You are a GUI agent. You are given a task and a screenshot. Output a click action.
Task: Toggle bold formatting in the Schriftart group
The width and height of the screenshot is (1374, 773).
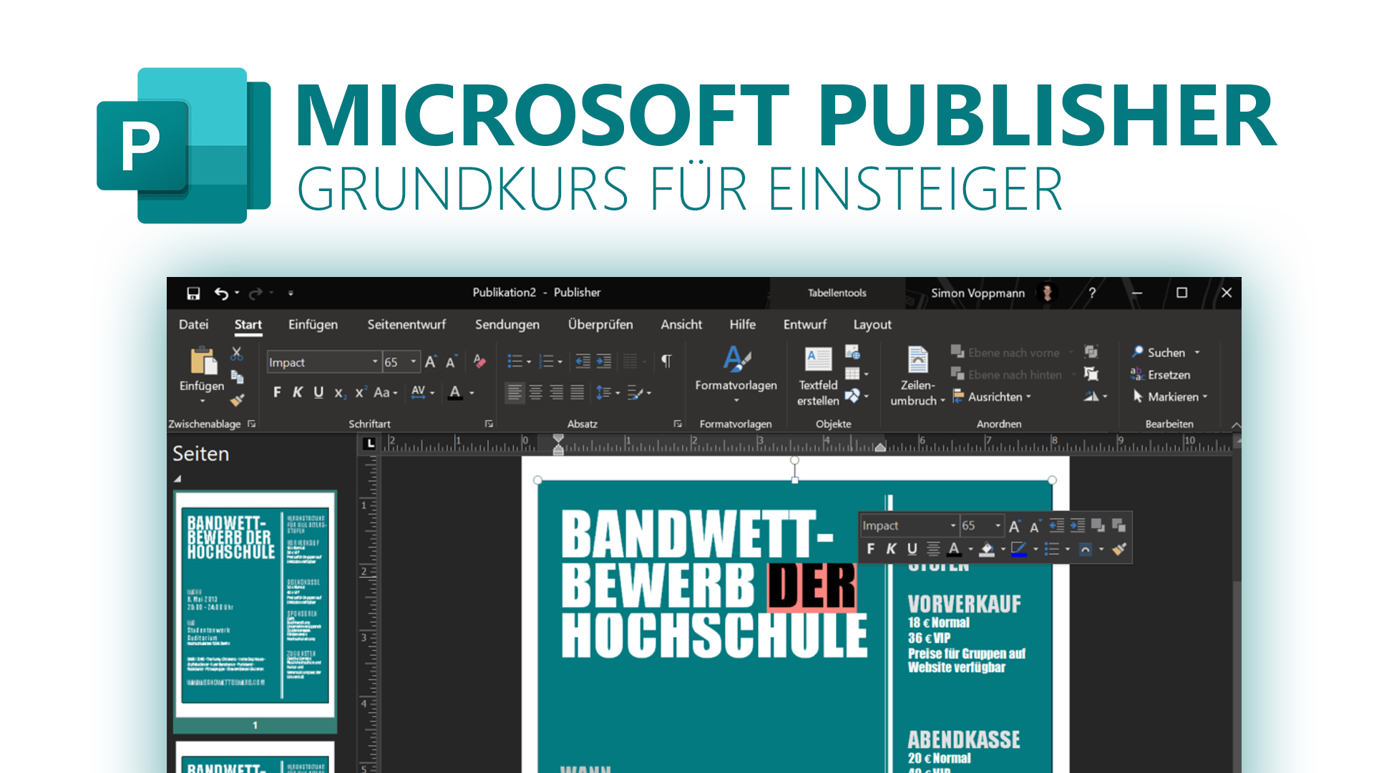(x=276, y=392)
